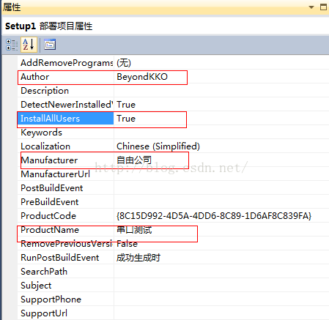Click the empty Description value field
Image resolution: width=329 pixels, height=320 pixels.
pos(221,91)
